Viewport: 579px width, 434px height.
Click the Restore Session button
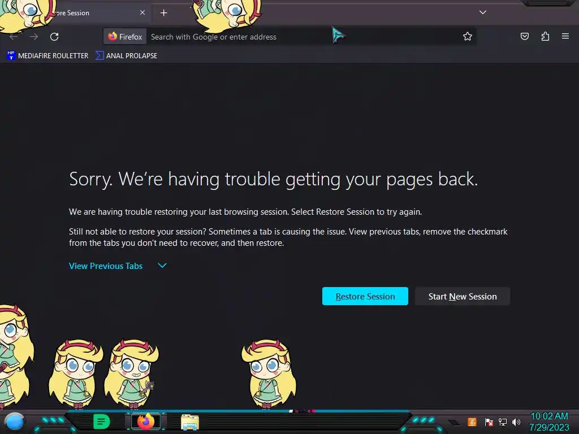365,296
